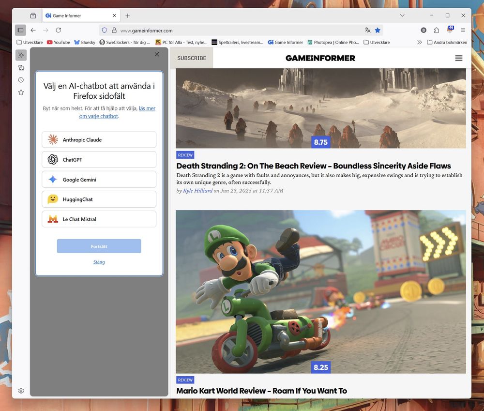Open Speltrailers, livestream bookmark
484x411 pixels.
(x=237, y=42)
